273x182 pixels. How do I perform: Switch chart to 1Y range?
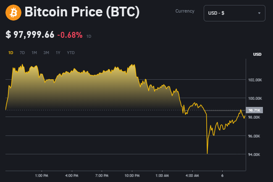point(58,53)
